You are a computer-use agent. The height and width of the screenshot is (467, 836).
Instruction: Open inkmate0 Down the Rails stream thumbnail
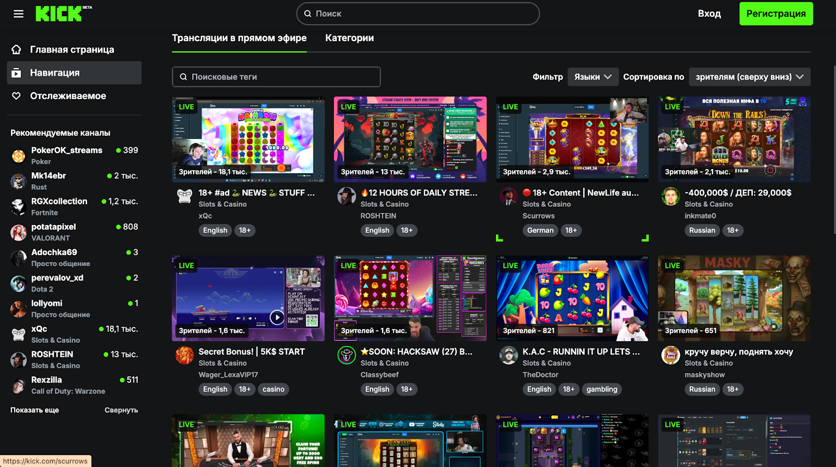734,139
